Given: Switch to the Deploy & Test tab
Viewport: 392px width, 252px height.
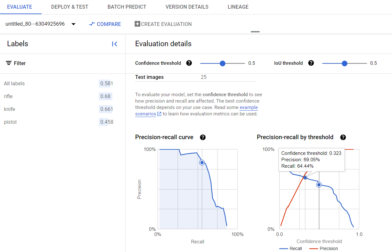Looking at the screenshot, I should (x=69, y=7).
